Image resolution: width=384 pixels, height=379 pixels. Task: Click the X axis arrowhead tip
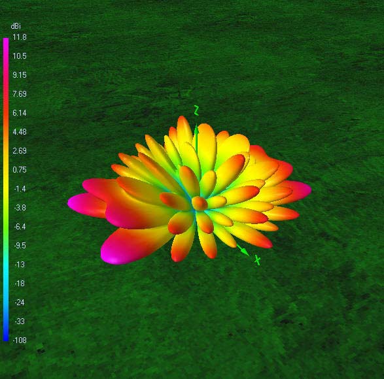coord(247,254)
